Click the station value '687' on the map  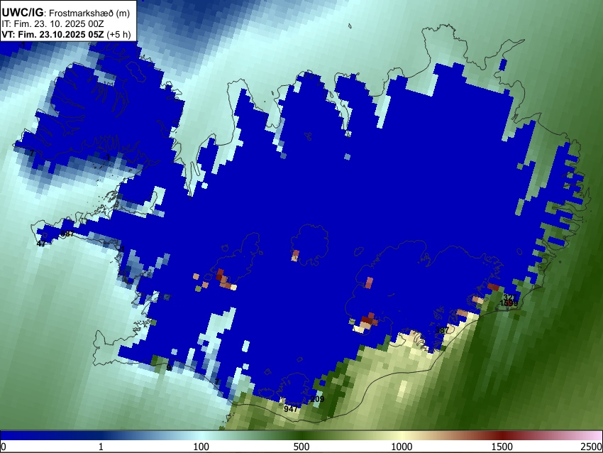pyautogui.click(x=67, y=234)
